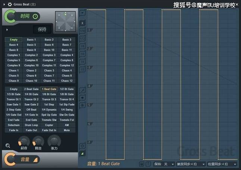The image size is (241, 170).
Task: Pick the Copter preset
Action: [x=49, y=125]
